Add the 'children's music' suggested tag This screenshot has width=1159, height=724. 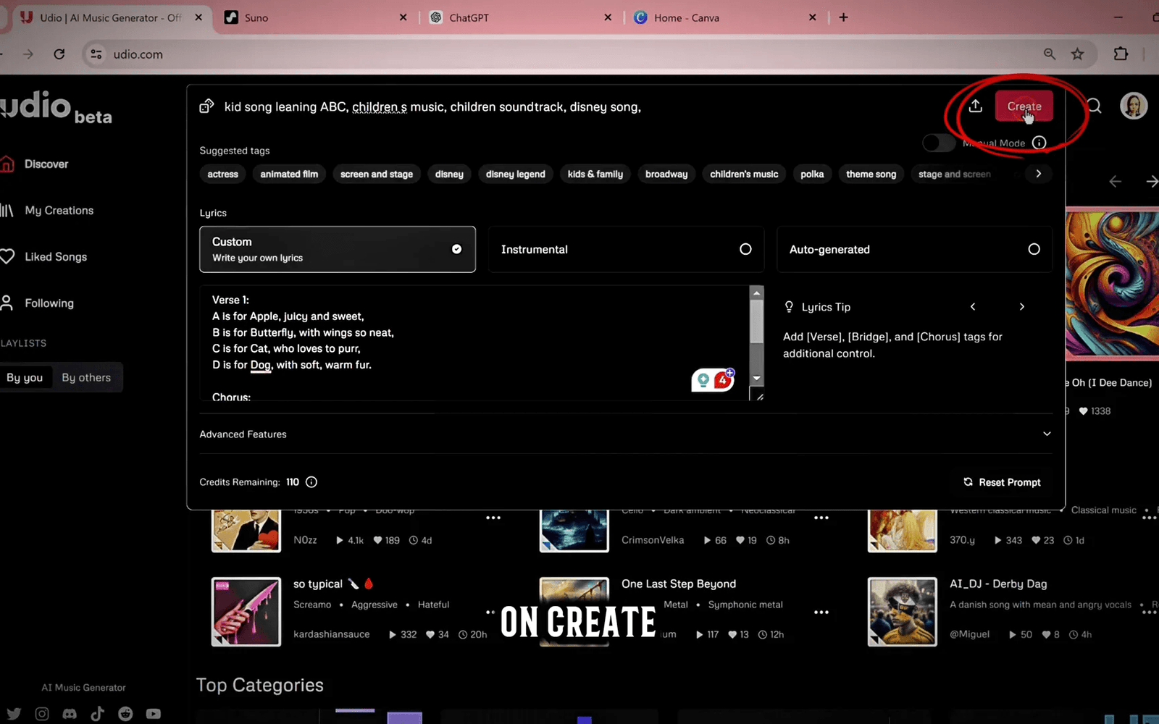744,174
